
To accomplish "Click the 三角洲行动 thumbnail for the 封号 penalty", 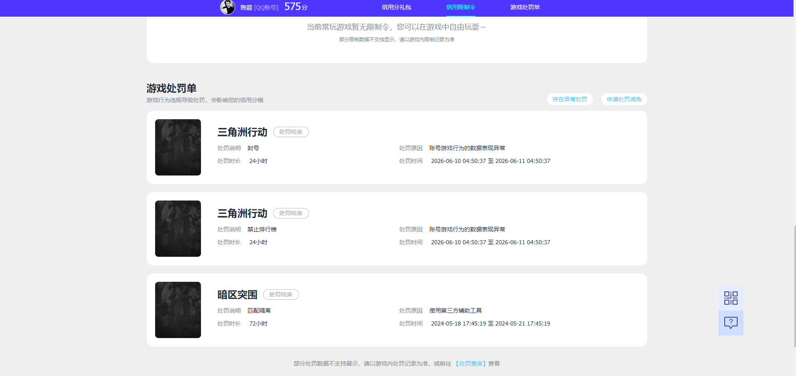I will pos(178,147).
